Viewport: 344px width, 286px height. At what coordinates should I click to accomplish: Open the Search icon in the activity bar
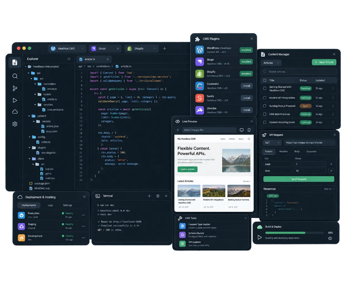click(x=15, y=76)
